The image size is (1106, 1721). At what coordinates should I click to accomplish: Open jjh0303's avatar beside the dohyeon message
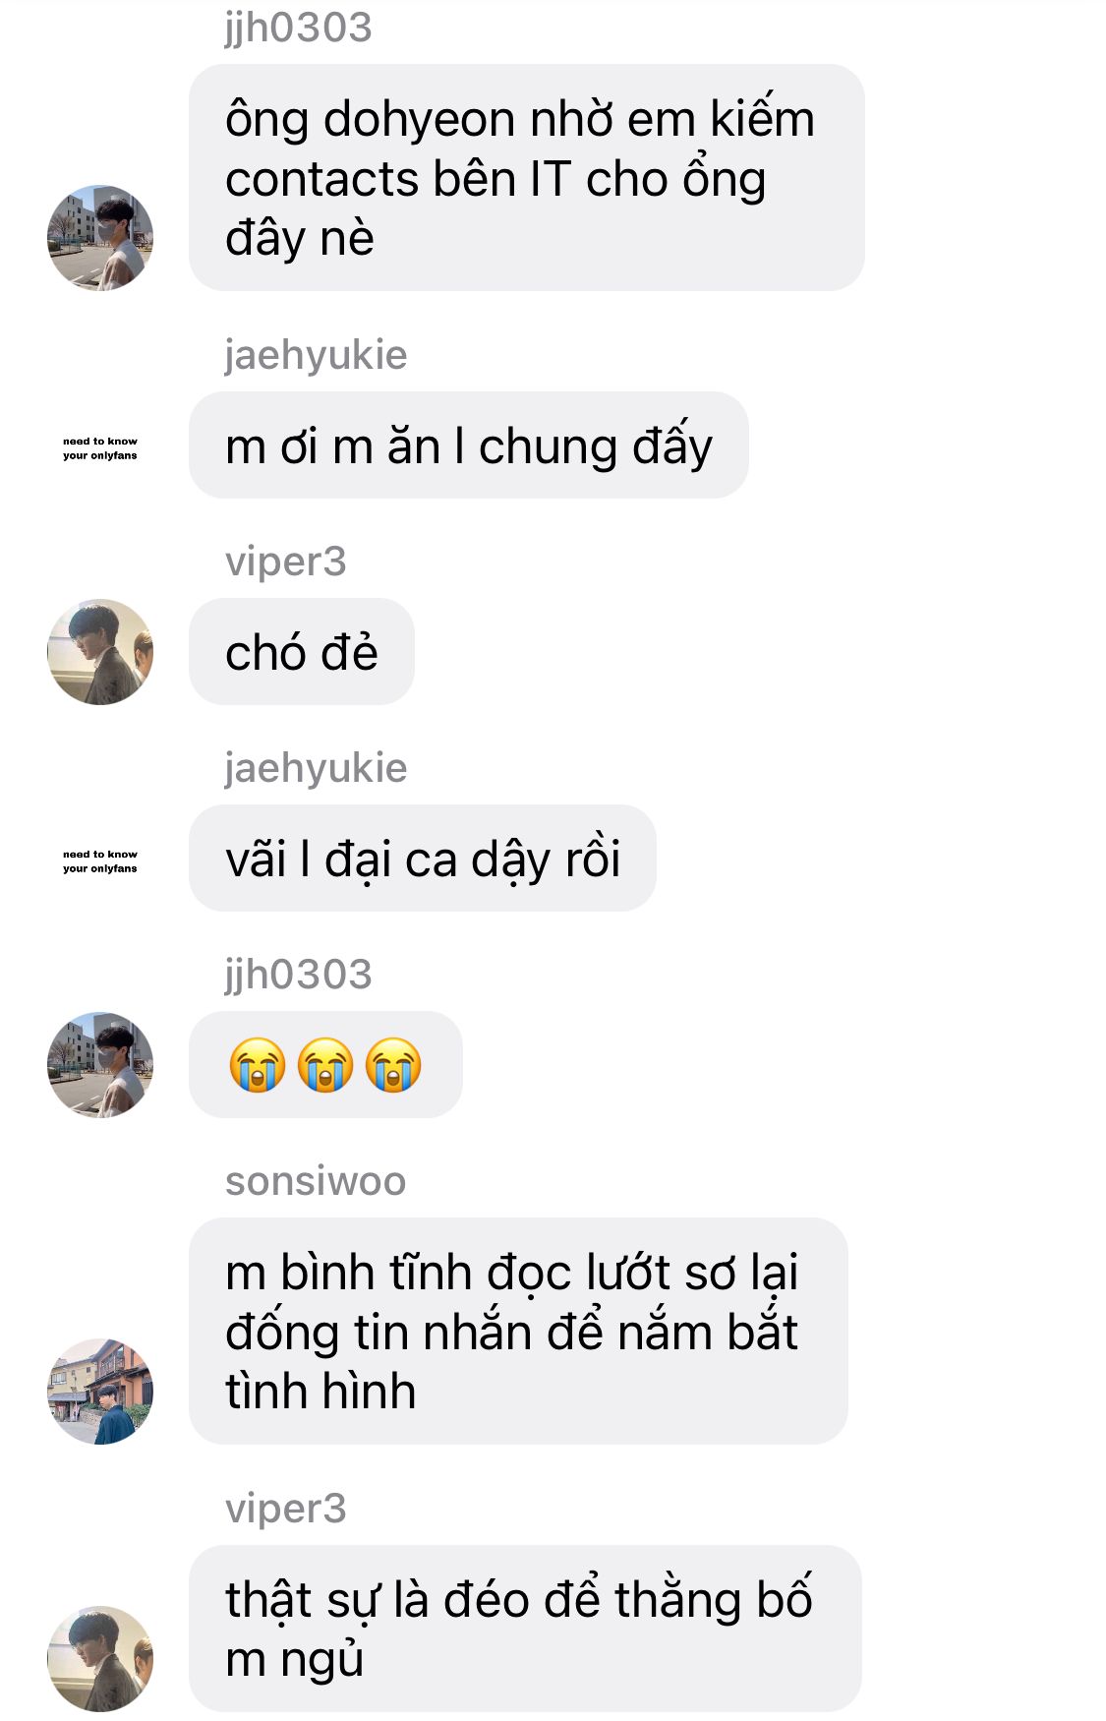pos(100,237)
